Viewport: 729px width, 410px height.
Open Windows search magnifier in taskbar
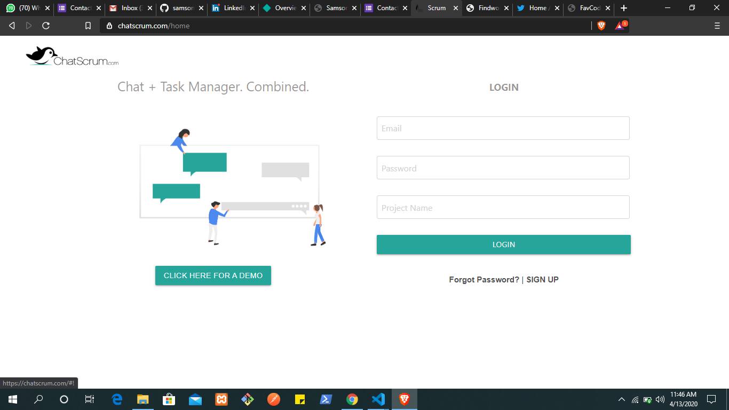(x=38, y=399)
